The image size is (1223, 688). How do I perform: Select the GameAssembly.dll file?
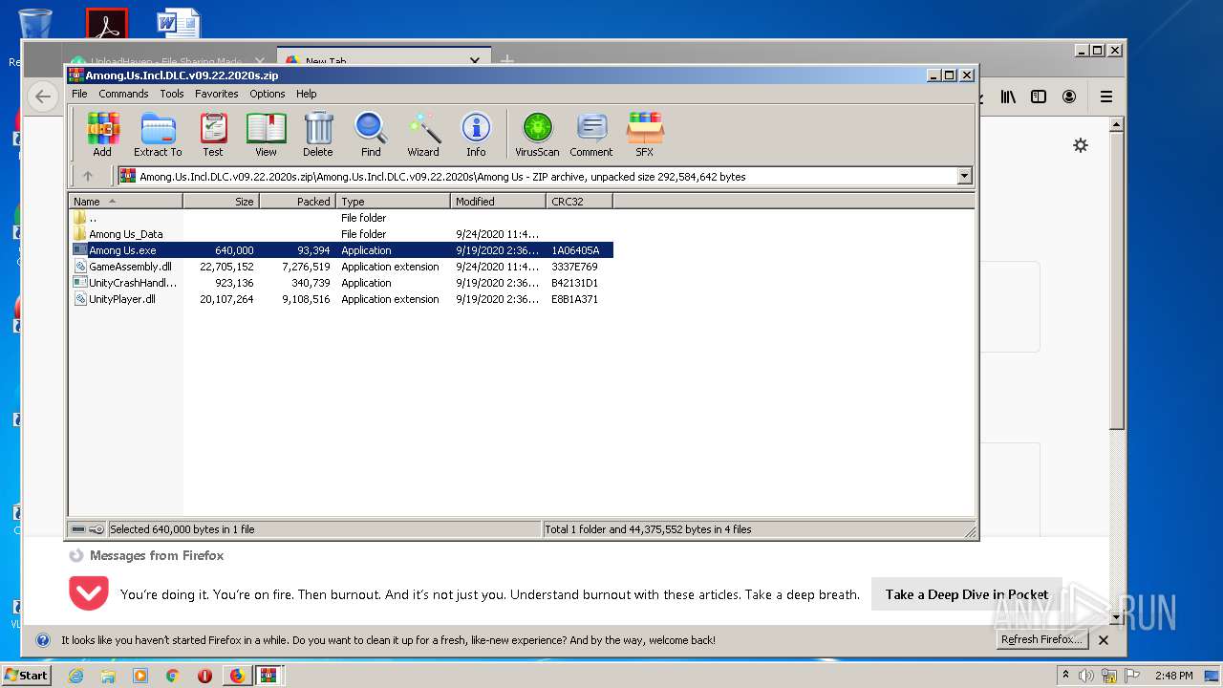coord(341,267)
